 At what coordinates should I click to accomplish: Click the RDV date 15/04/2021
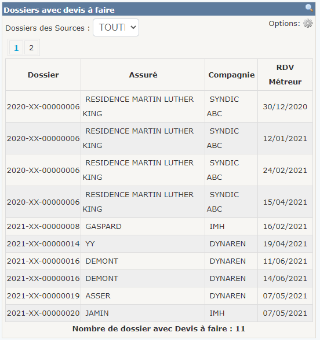point(285,202)
